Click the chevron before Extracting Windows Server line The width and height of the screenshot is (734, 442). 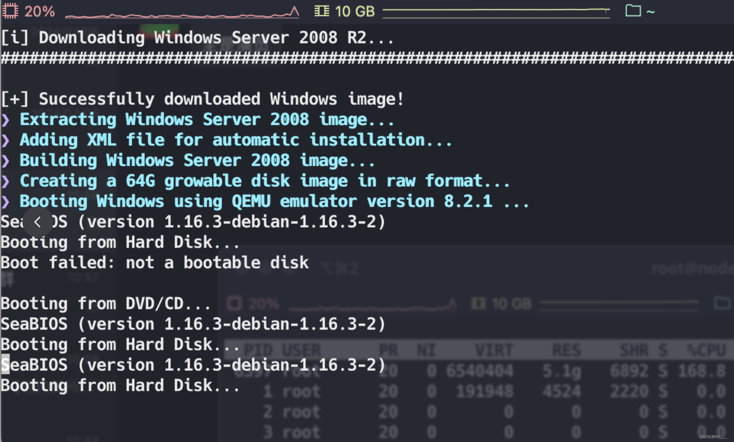tap(6, 119)
